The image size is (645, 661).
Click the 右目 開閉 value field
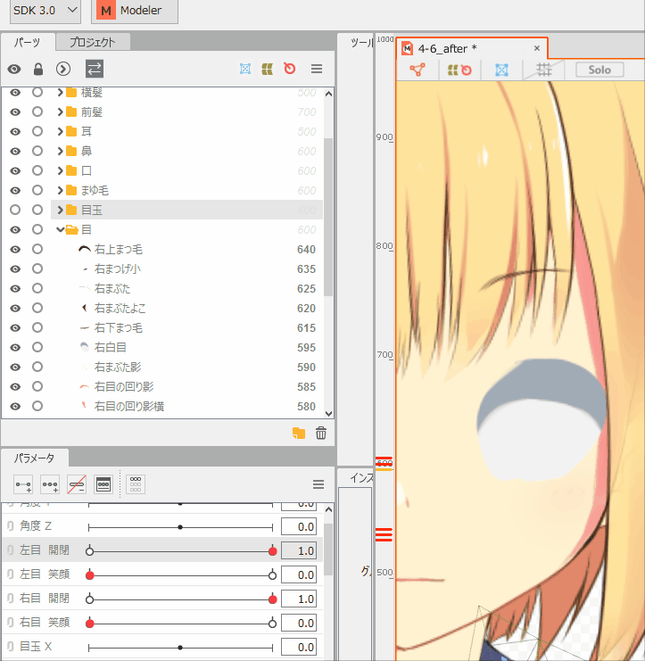coord(299,599)
